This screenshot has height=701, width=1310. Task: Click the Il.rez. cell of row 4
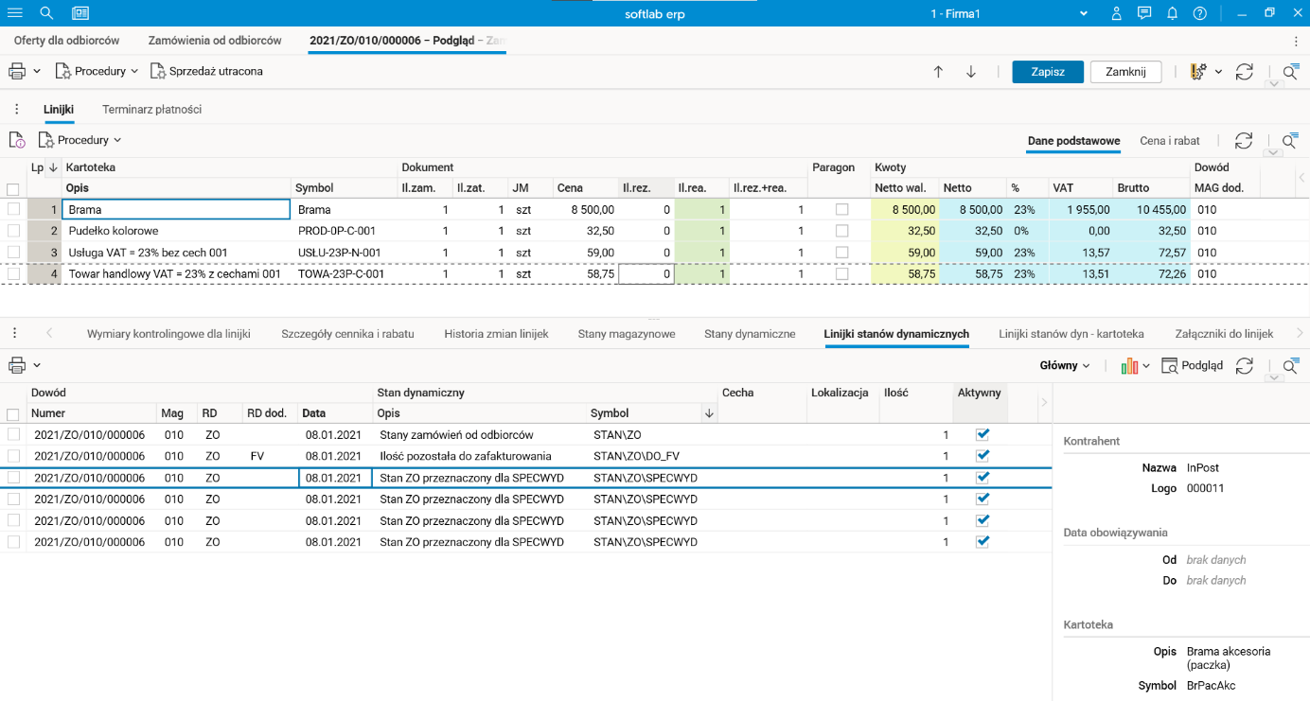tap(646, 274)
